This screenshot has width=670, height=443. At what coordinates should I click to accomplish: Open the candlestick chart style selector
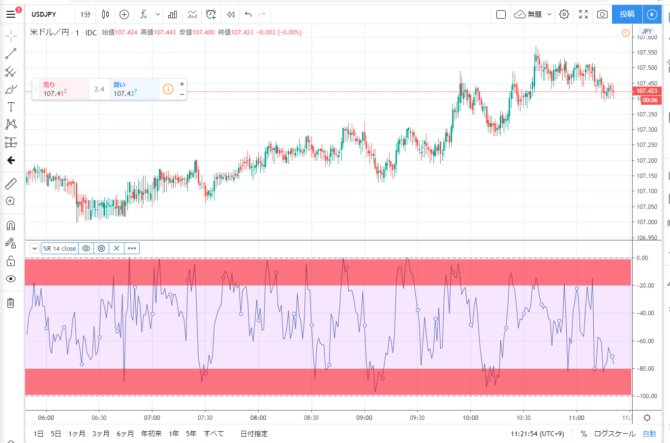[105, 14]
